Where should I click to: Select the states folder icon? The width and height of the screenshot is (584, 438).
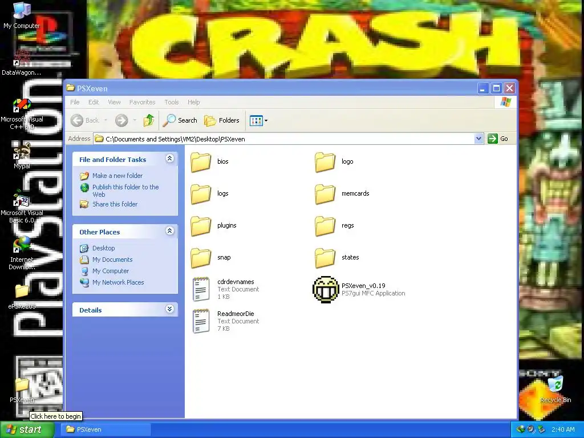[x=325, y=258]
